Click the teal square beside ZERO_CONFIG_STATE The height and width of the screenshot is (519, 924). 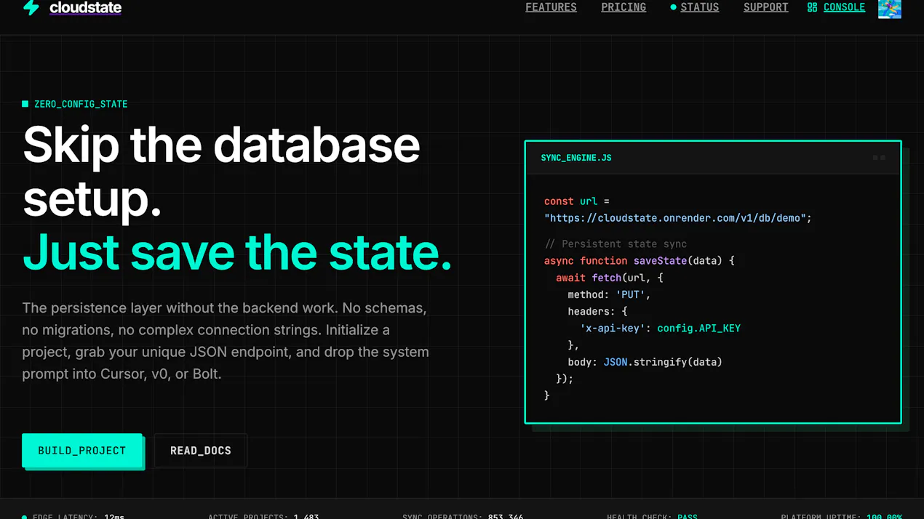pos(25,104)
